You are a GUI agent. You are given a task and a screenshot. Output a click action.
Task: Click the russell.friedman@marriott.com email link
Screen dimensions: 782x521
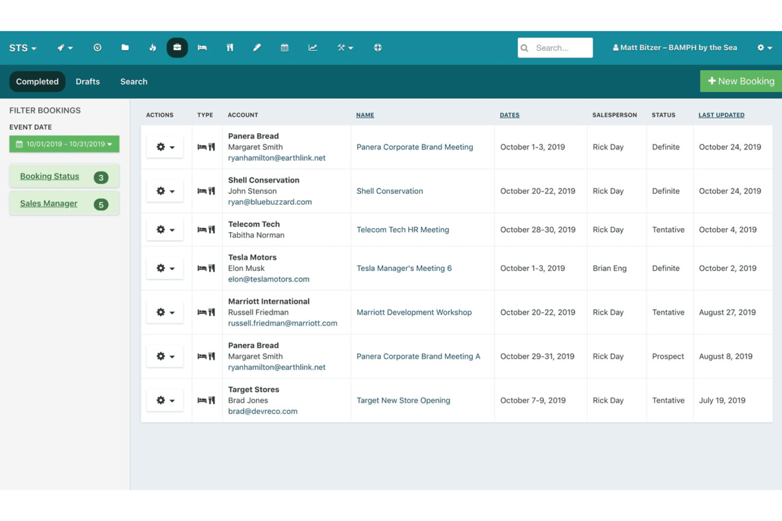click(283, 323)
